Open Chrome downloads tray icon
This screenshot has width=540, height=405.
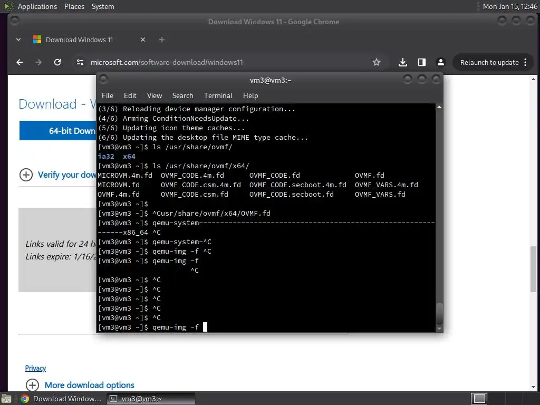(x=402, y=62)
